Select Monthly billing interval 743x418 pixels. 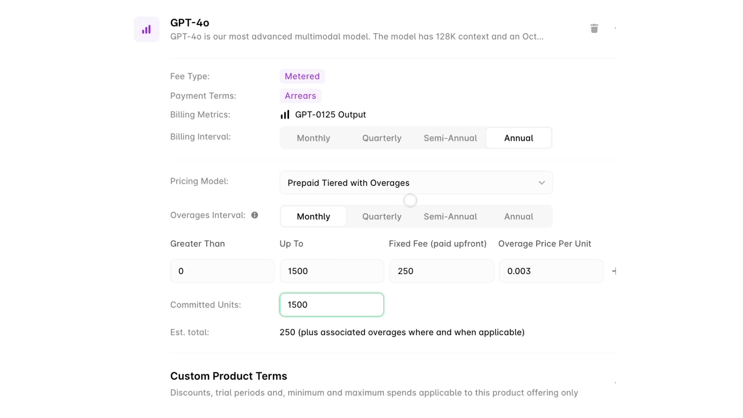tap(313, 138)
